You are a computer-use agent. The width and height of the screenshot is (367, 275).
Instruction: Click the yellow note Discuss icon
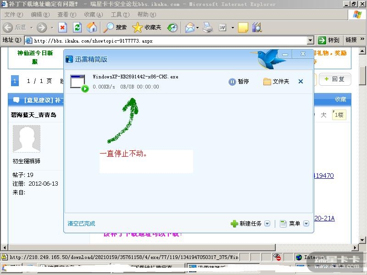(x=243, y=27)
